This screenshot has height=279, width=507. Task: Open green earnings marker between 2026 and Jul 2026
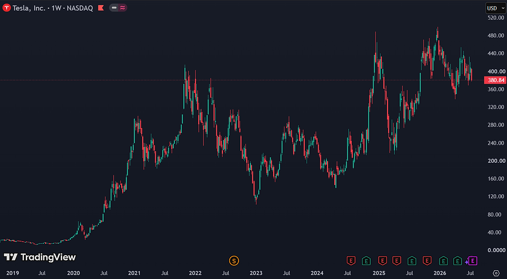(457, 260)
